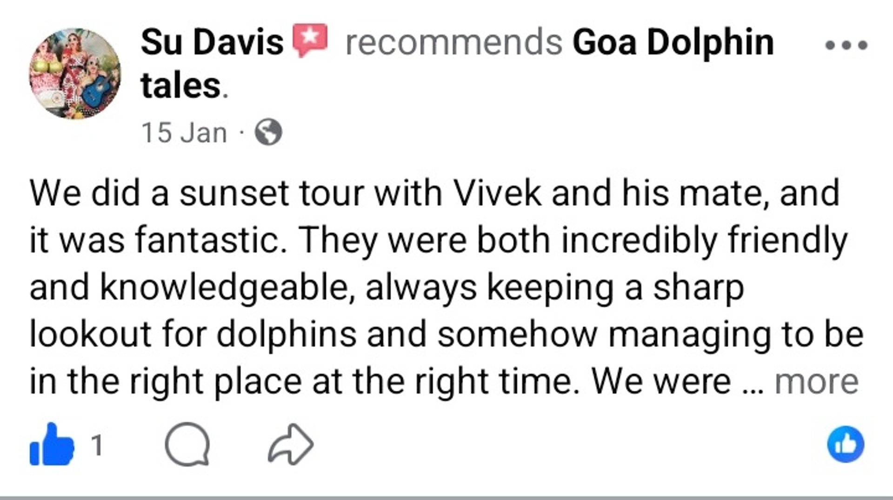Open the three-dot post options menu
The image size is (893, 500).
click(x=846, y=45)
